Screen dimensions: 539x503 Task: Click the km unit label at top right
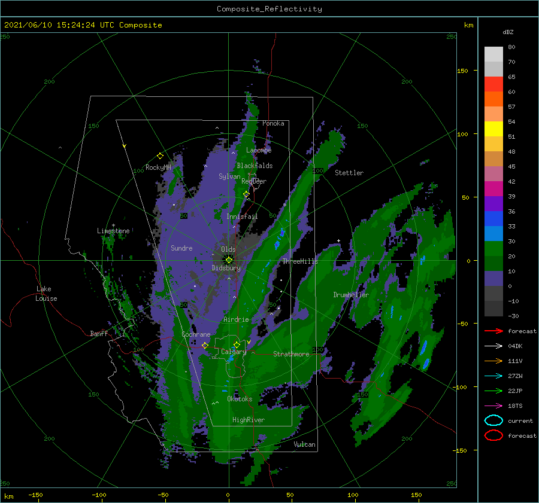(x=468, y=25)
